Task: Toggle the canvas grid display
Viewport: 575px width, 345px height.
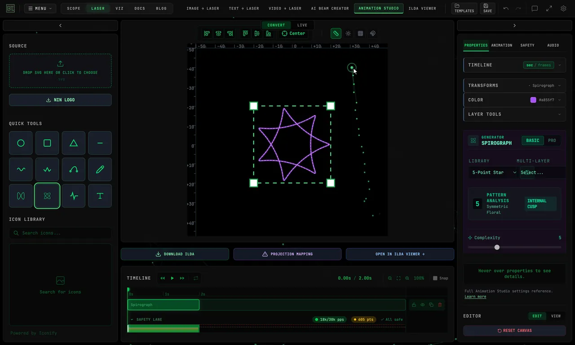Action: point(360,33)
